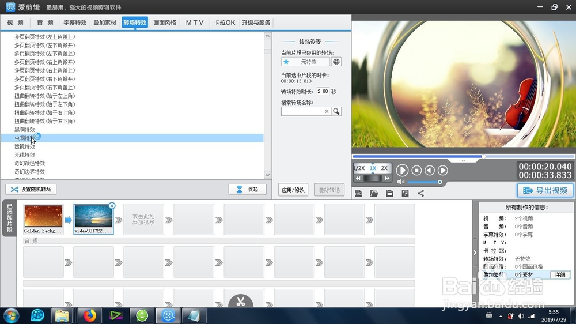Click the 应用/修改 button
This screenshot has height=324, width=576.
click(x=293, y=190)
